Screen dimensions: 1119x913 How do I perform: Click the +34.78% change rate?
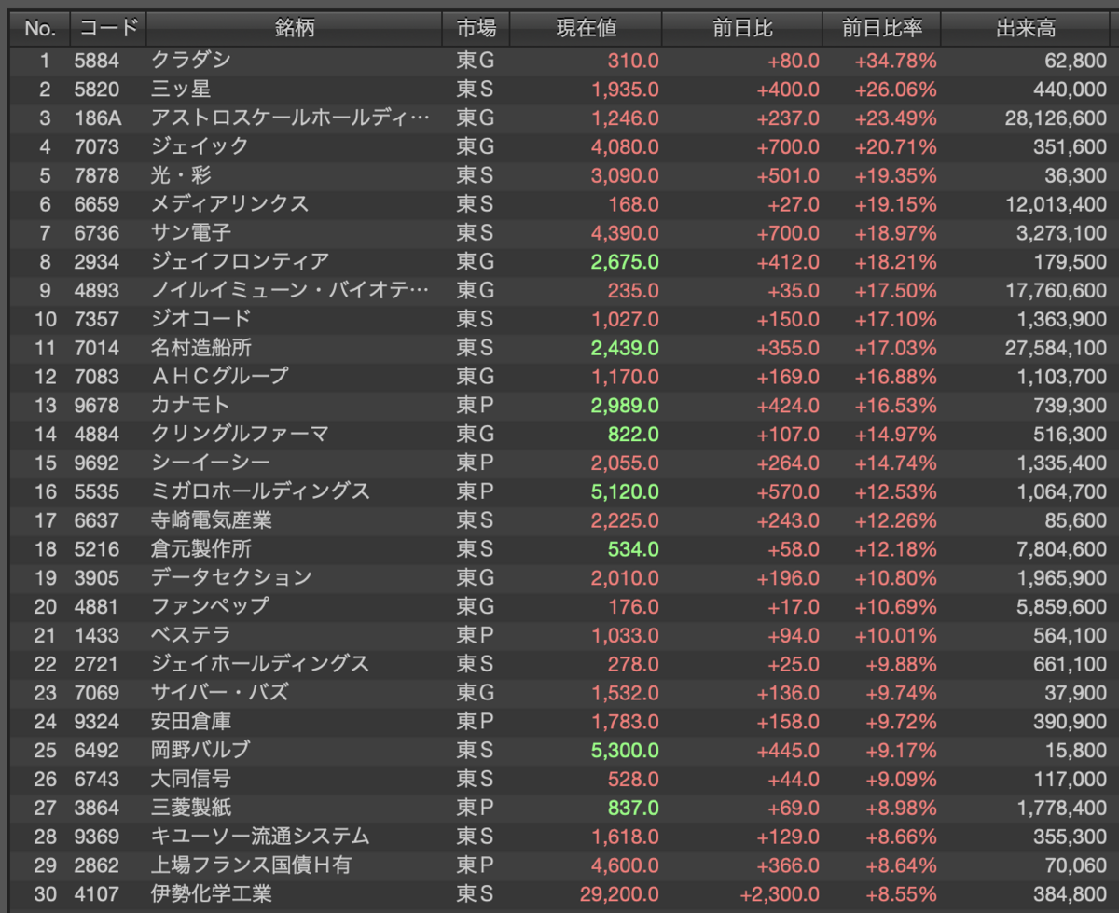point(896,62)
